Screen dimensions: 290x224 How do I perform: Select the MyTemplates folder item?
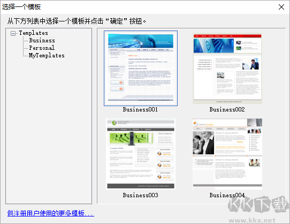(47, 55)
